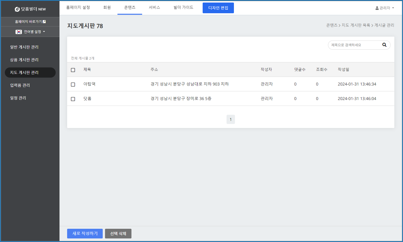This screenshot has height=242, width=403.
Task: Click the user profile icon beside 관리자
Action: 377,8
